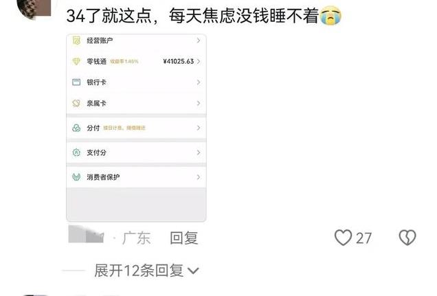Image resolution: width=437 pixels, height=296 pixels.
Task: Click the 银行卡 card icon
Action: click(76, 82)
